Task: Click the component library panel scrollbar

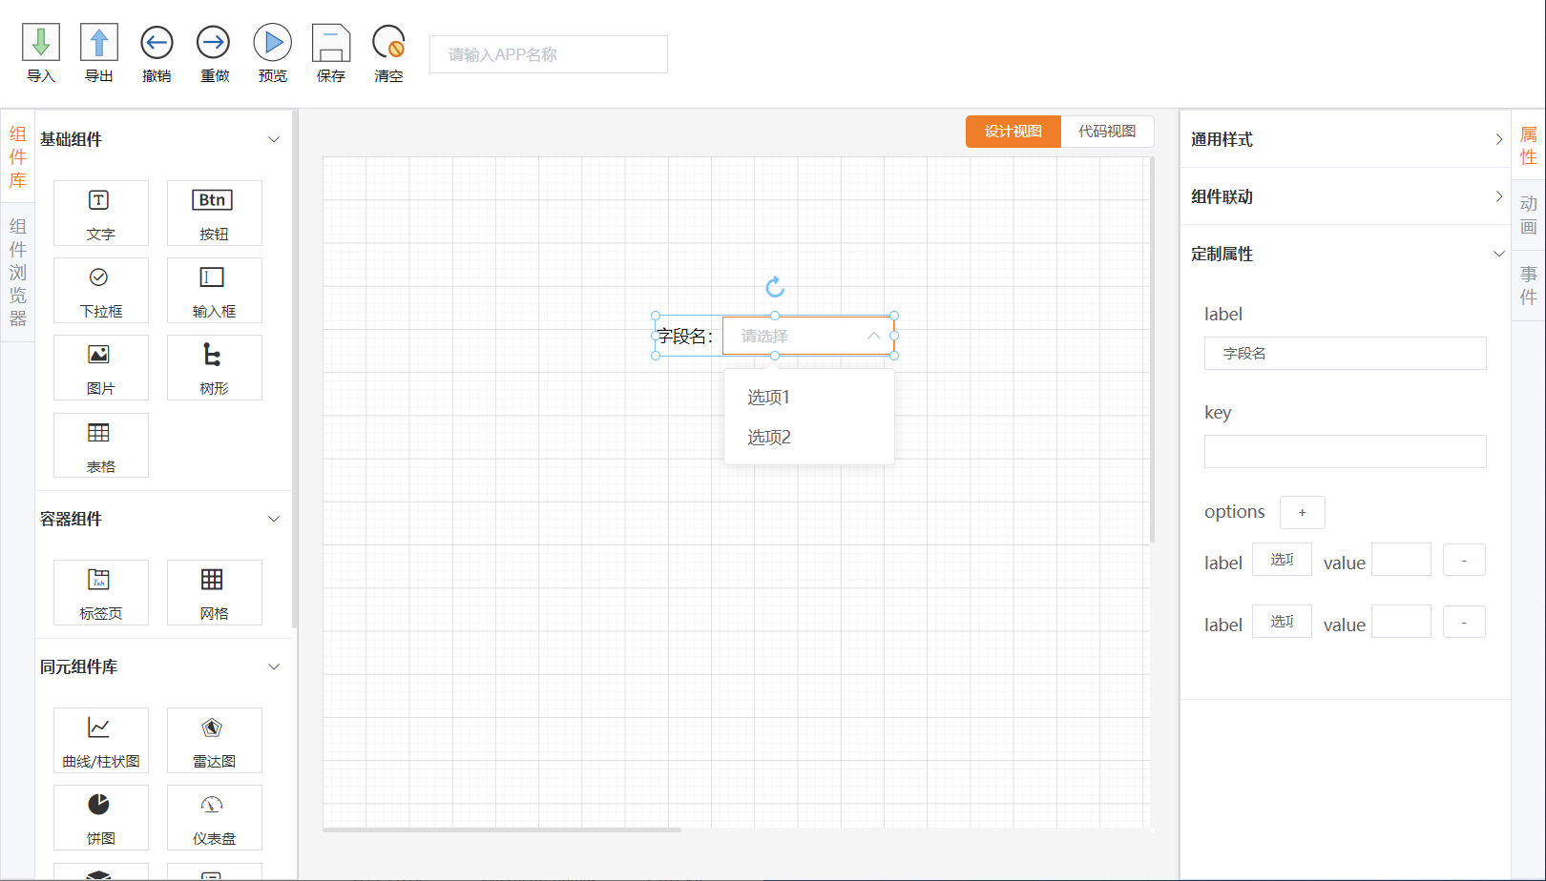Action: pos(295,370)
